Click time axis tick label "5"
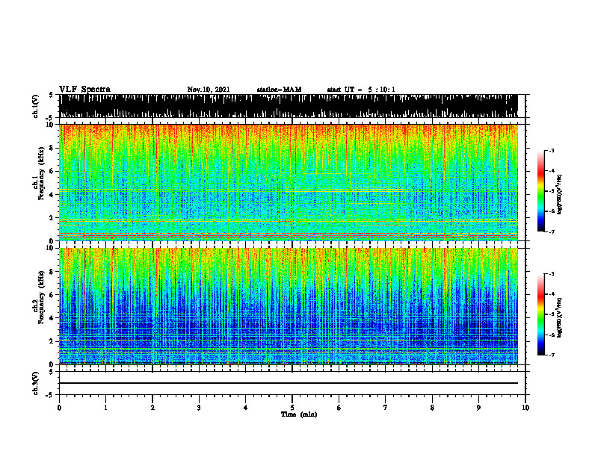This screenshot has height=457, width=592. coord(292,408)
